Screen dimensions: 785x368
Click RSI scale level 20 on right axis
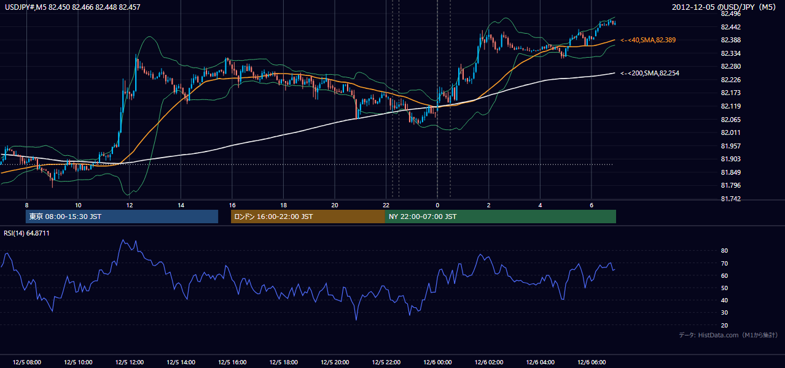click(x=724, y=326)
